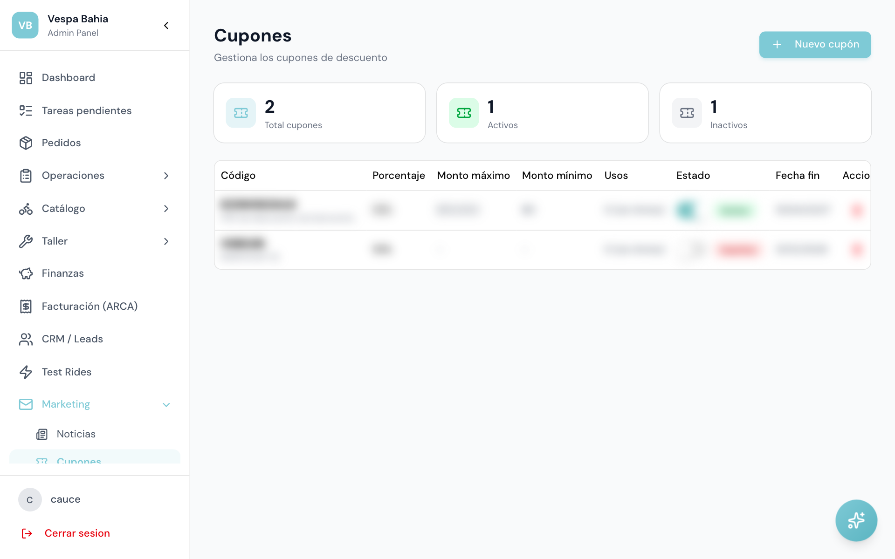Click the Porcentaje column header

click(399, 176)
